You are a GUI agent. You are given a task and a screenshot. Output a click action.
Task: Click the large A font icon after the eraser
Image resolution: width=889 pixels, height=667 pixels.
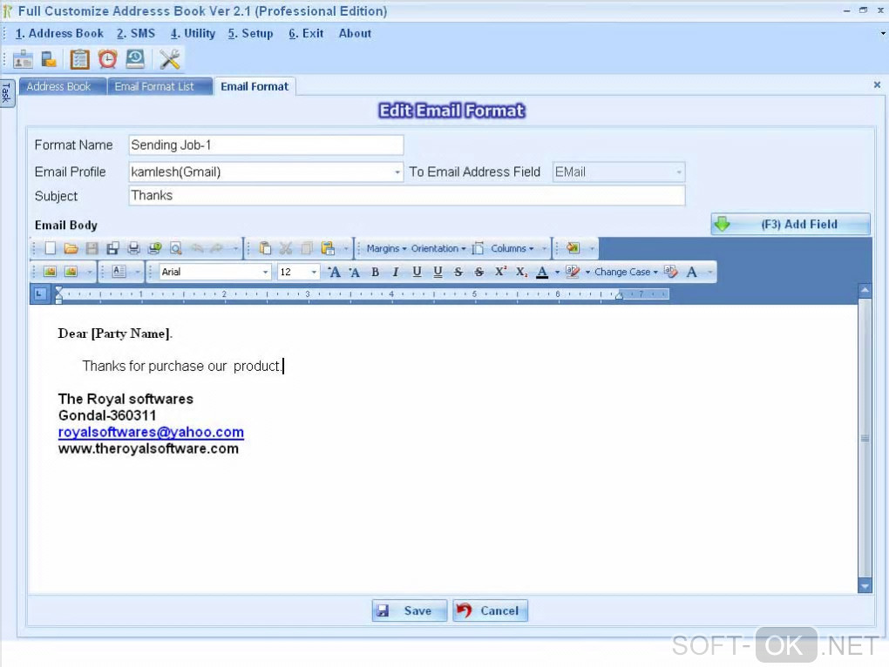[692, 272]
